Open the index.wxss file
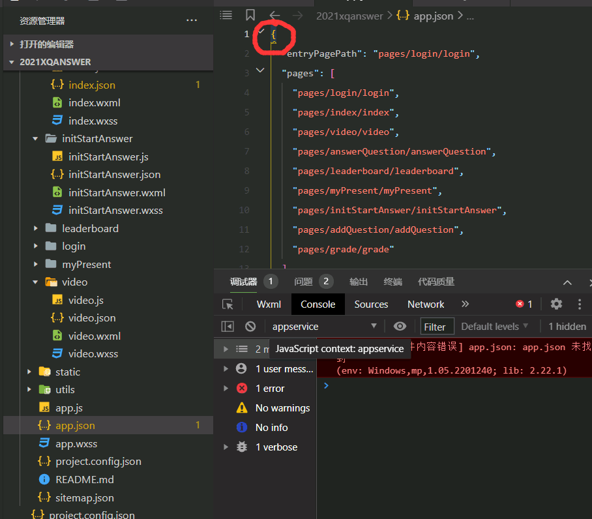The image size is (592, 519). tap(93, 121)
